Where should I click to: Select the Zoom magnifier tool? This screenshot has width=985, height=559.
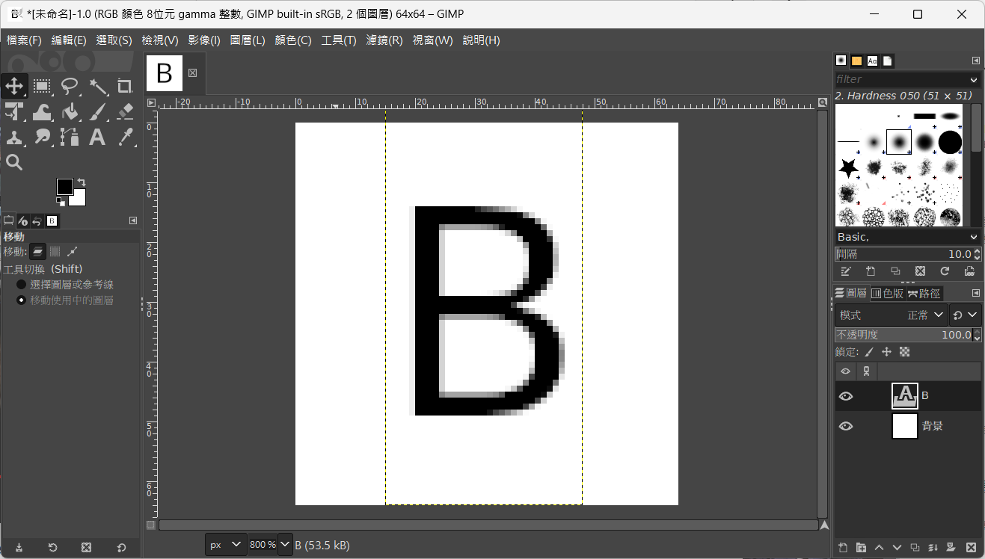[x=14, y=162]
